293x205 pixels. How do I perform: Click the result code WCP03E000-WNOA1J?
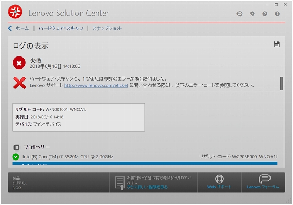click(x=255, y=157)
